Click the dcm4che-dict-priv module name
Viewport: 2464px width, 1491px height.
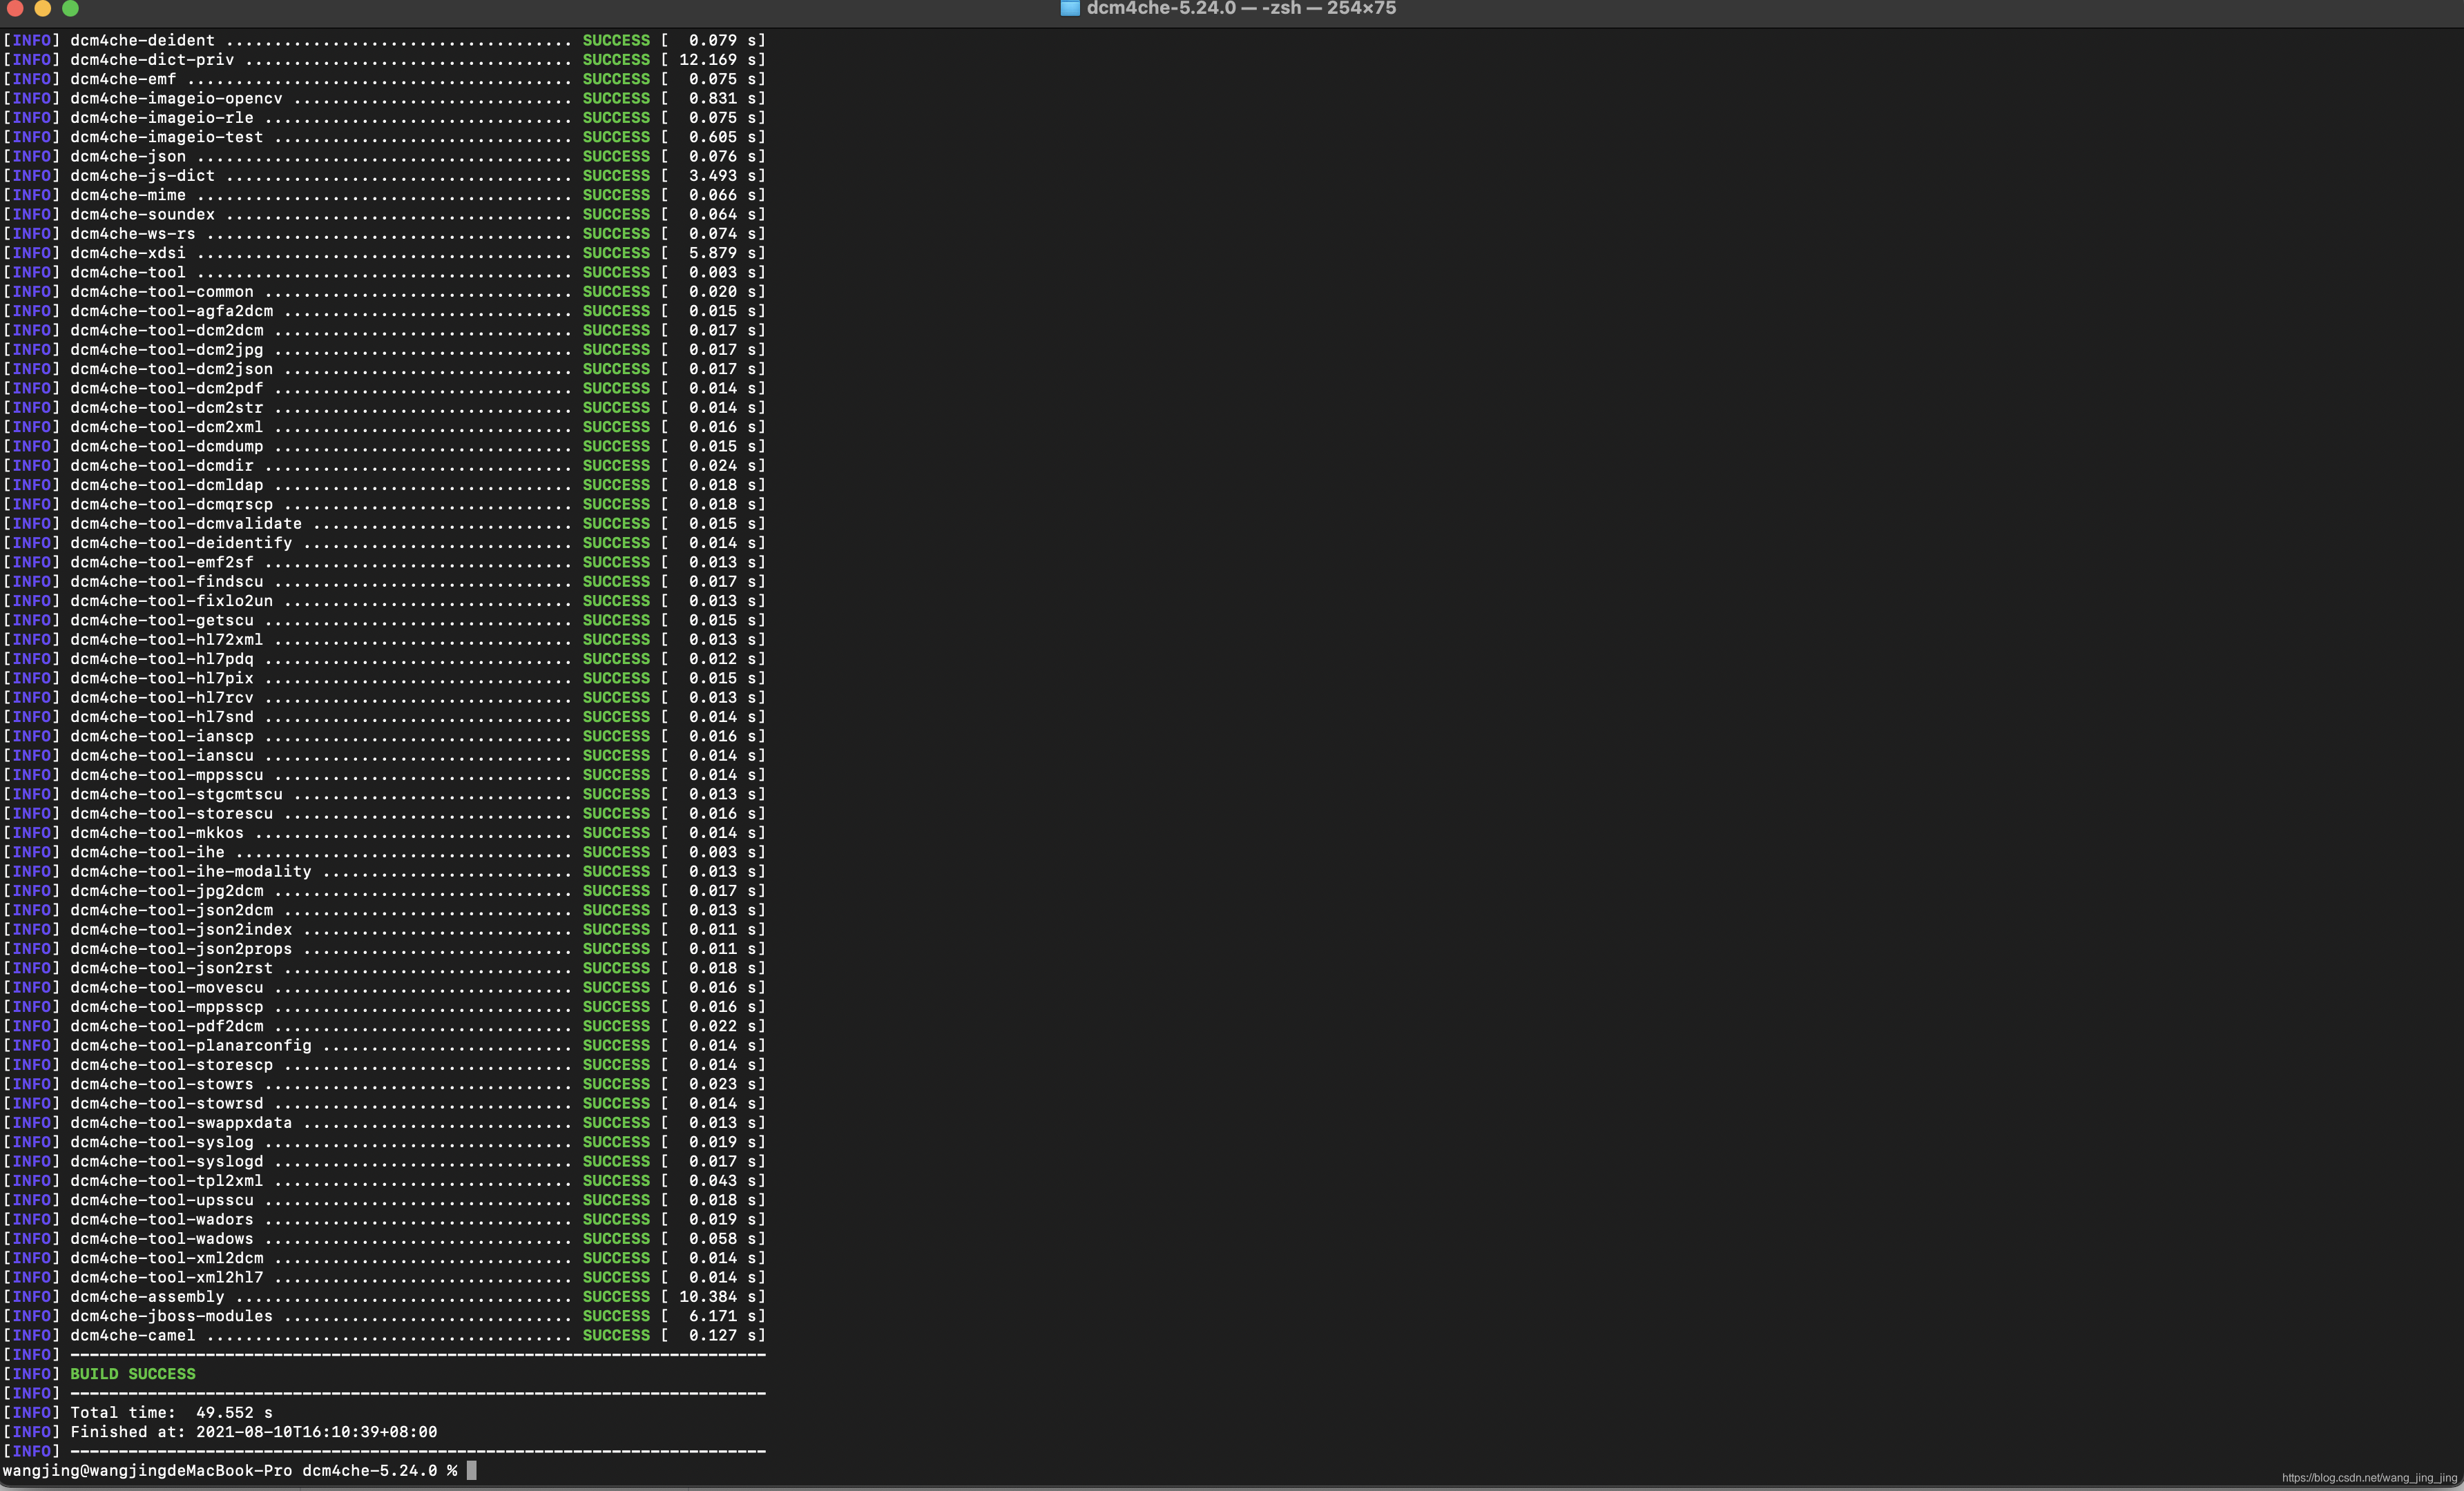(x=152, y=60)
